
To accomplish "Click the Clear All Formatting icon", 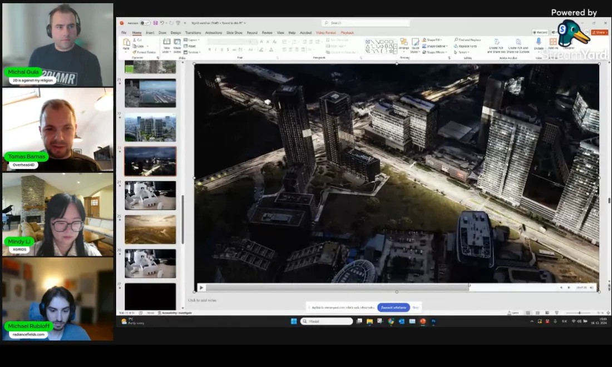I will 275,42.
